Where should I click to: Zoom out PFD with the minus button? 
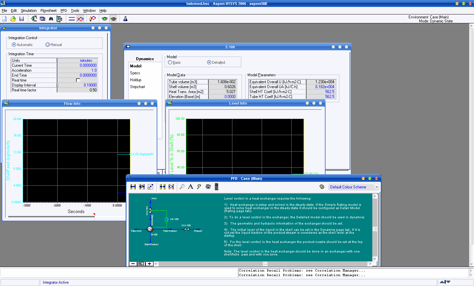[x=133, y=264]
